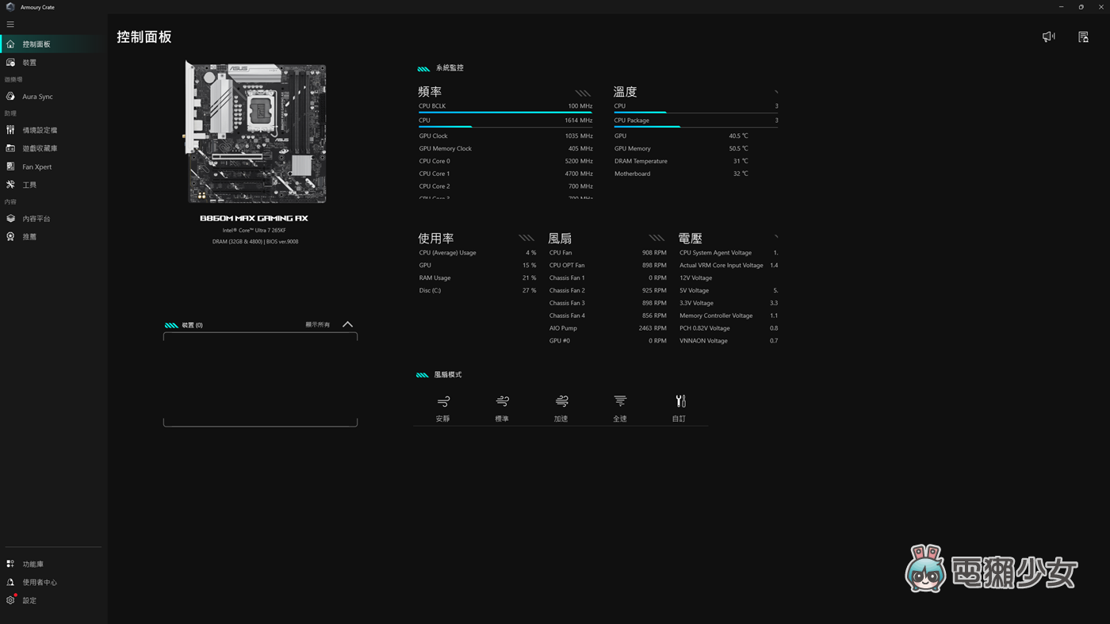Click the Armoury Crate logo in title bar
Image resolution: width=1110 pixels, height=624 pixels.
(x=10, y=7)
